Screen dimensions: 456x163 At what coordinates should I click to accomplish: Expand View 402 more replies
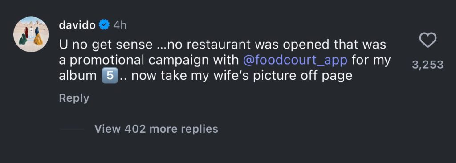coord(156,129)
